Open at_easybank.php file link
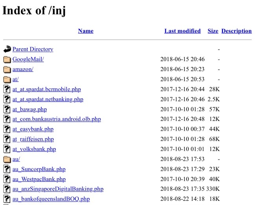Viewport: 266px width, 205px height. click(x=33, y=129)
